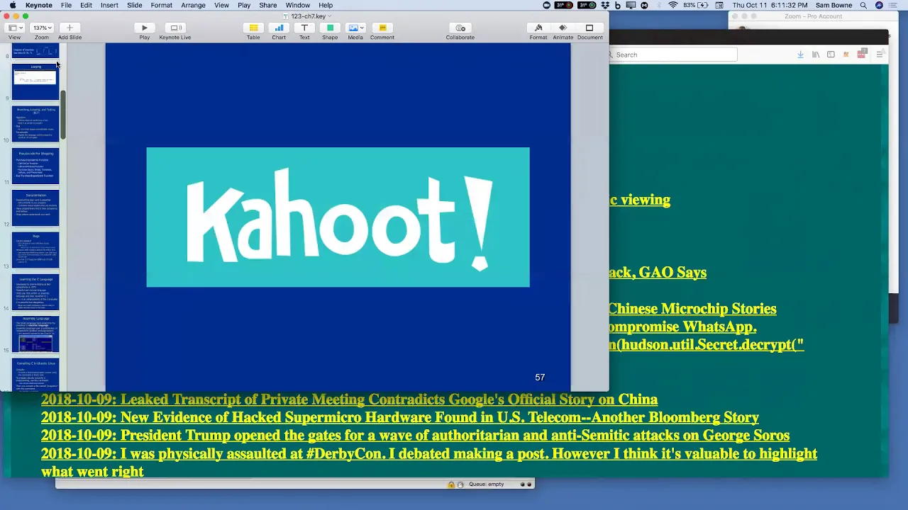The image size is (908, 510).
Task: Open the View options in Keynote toolbar
Action: tap(14, 28)
